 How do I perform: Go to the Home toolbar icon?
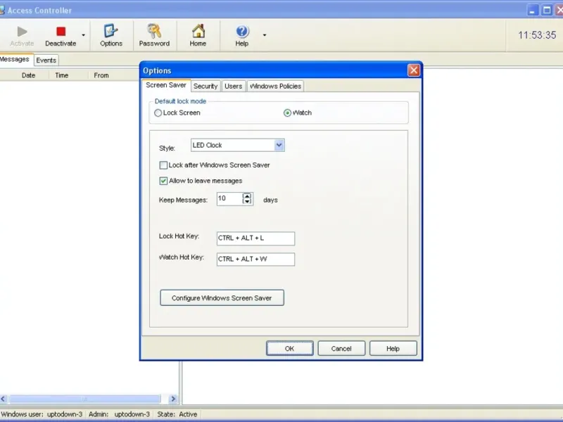pyautogui.click(x=198, y=31)
